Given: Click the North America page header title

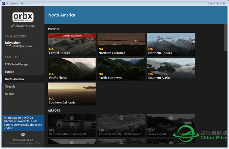Looking at the screenshot, I should click(62, 15).
